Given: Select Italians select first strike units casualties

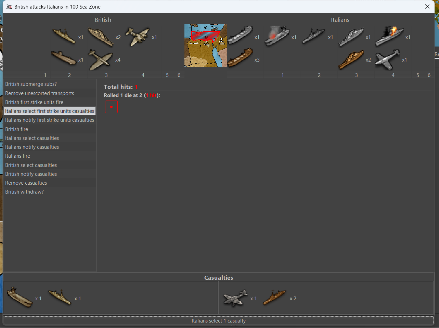Looking at the screenshot, I should point(50,111).
